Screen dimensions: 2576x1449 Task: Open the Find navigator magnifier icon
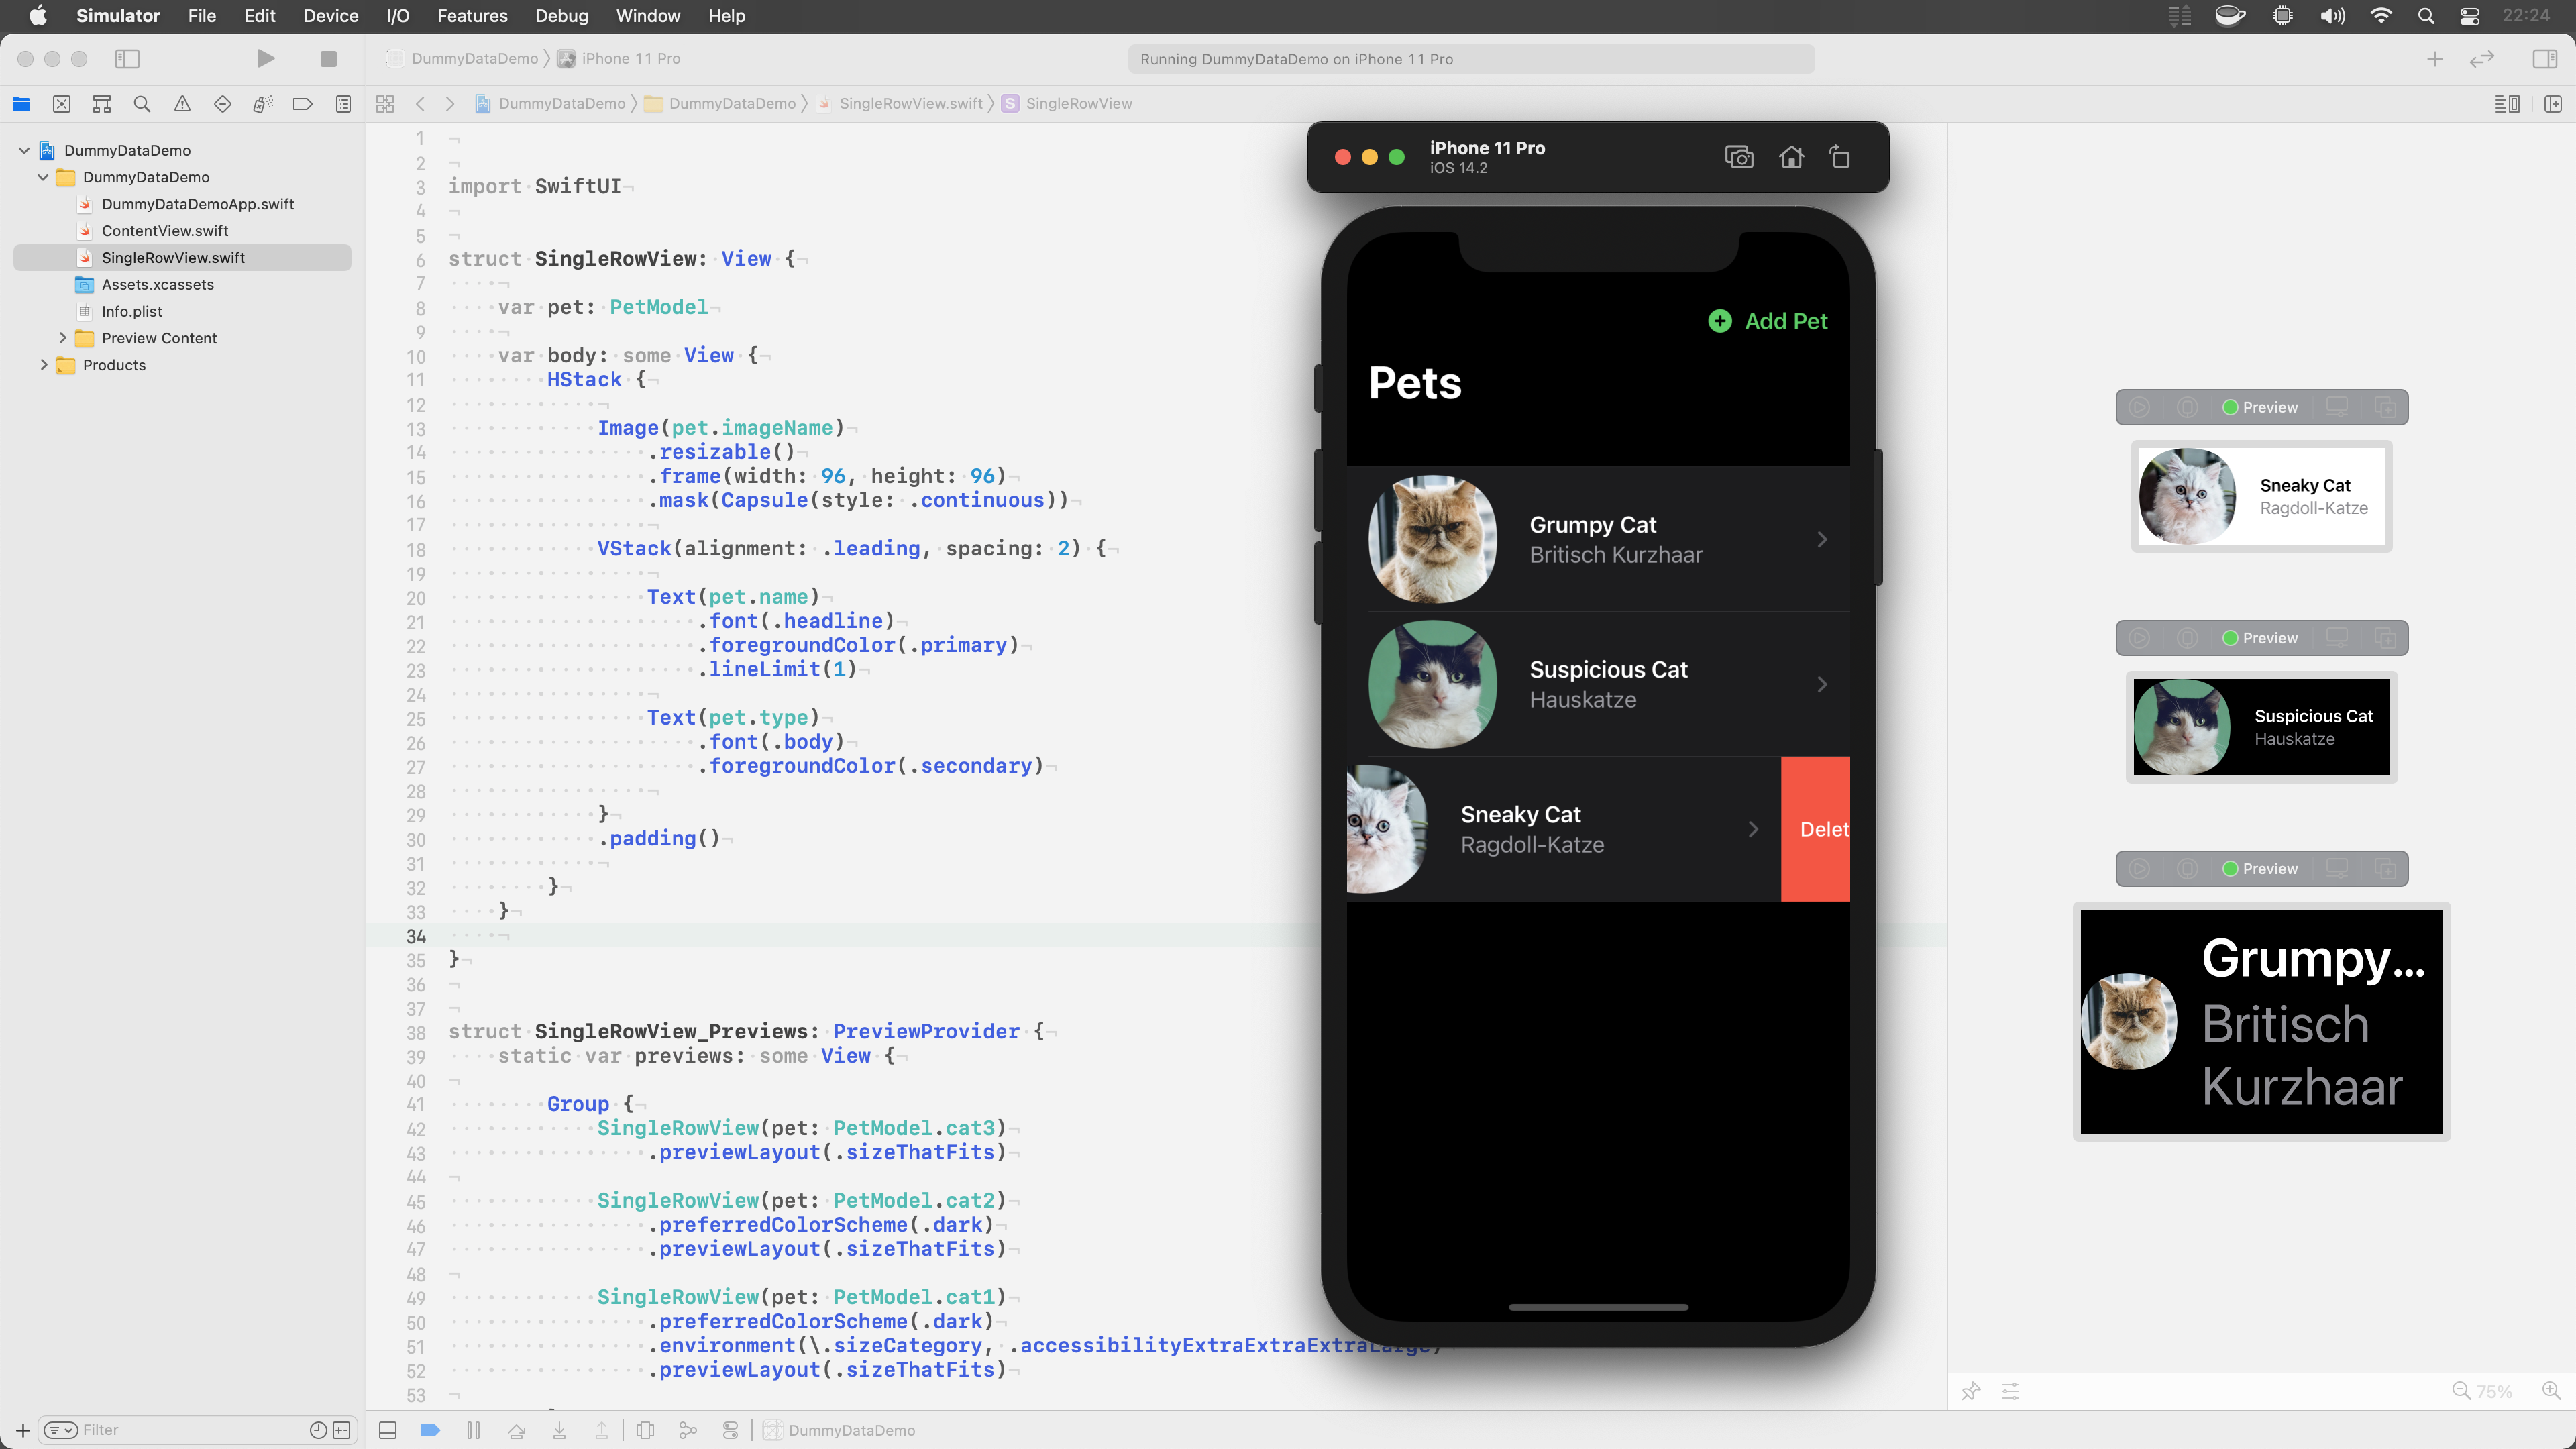tap(142, 104)
